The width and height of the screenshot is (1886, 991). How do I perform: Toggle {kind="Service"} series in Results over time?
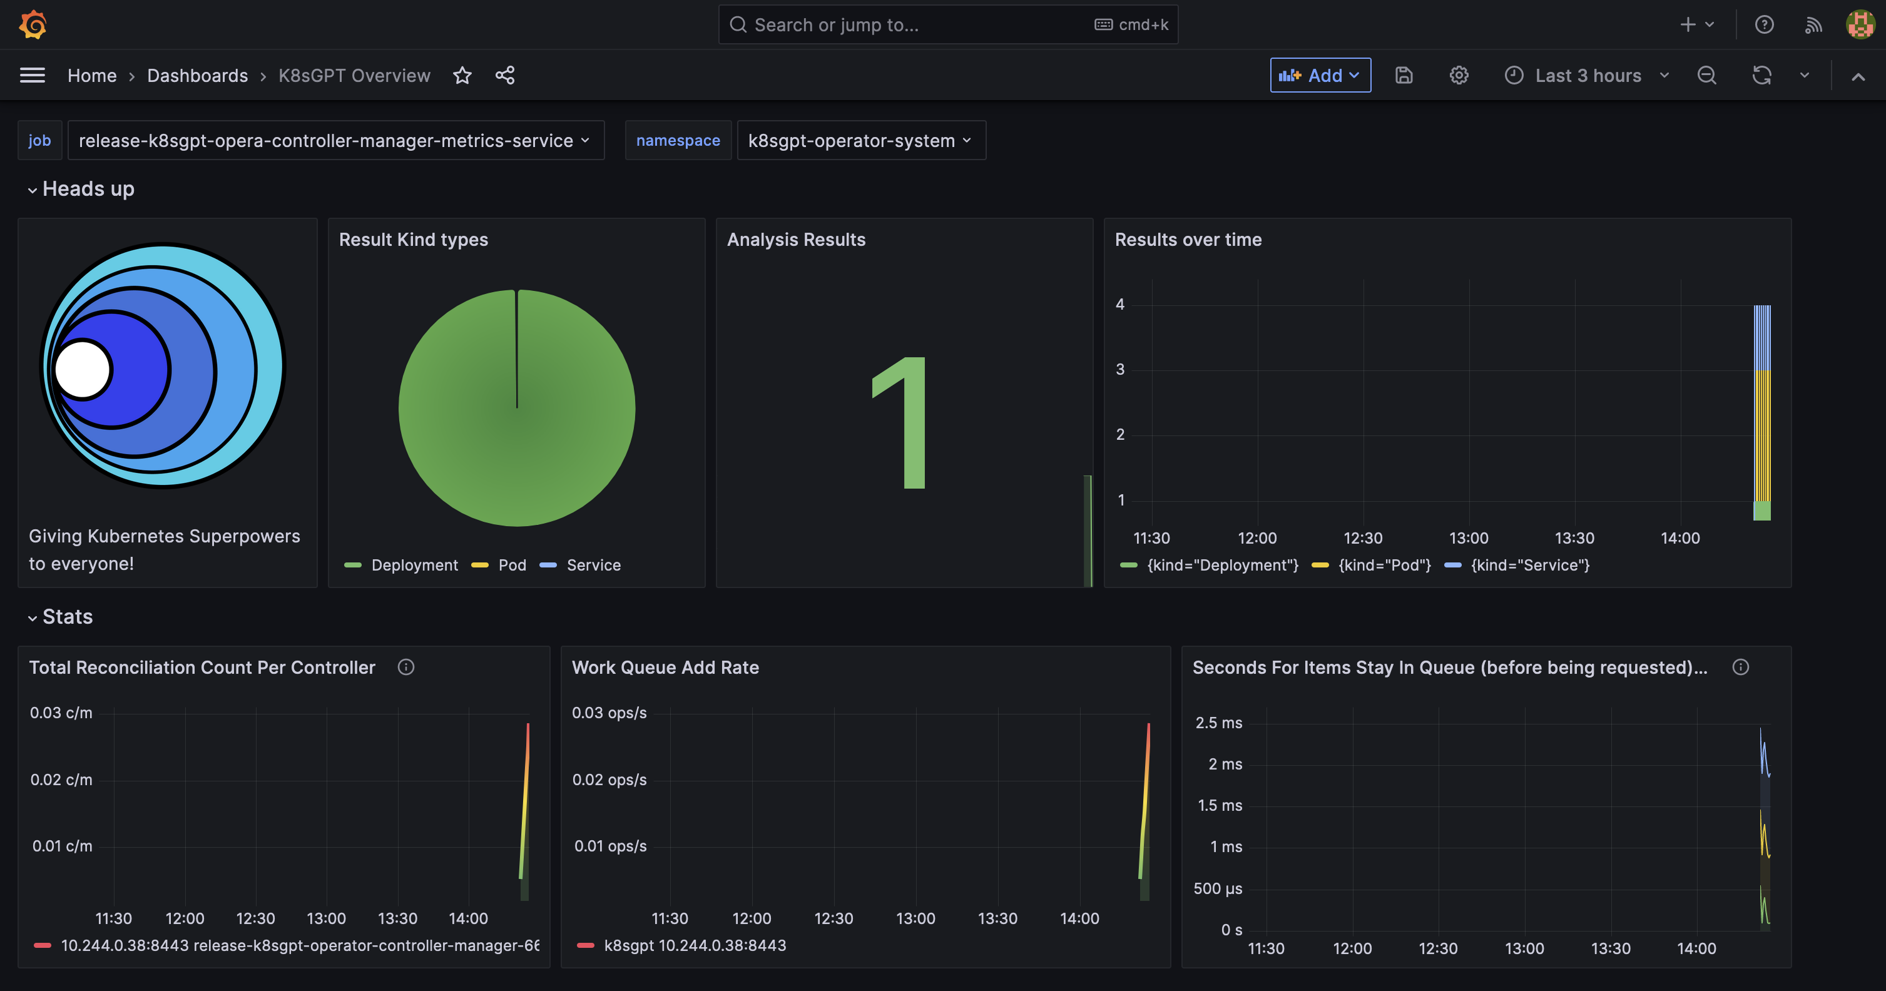tap(1529, 565)
